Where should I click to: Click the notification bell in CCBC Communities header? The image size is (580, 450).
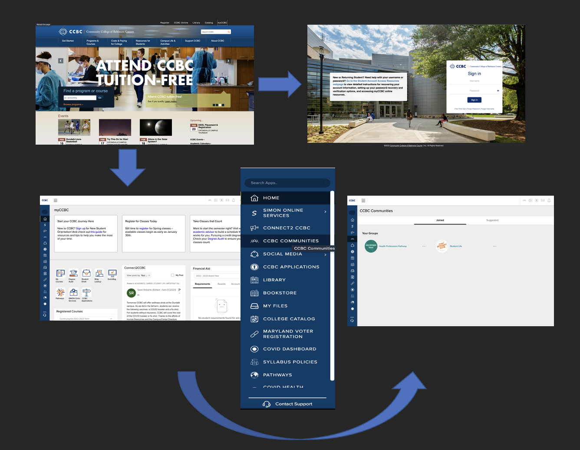549,200
